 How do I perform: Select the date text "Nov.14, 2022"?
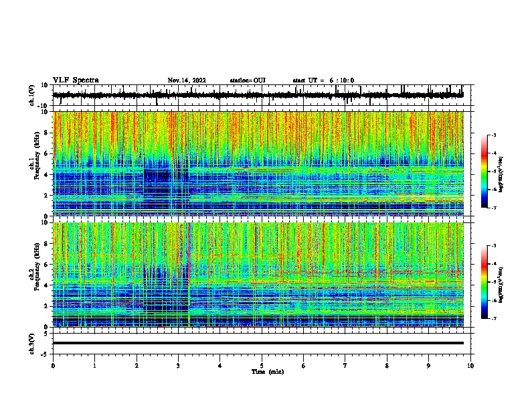click(187, 80)
